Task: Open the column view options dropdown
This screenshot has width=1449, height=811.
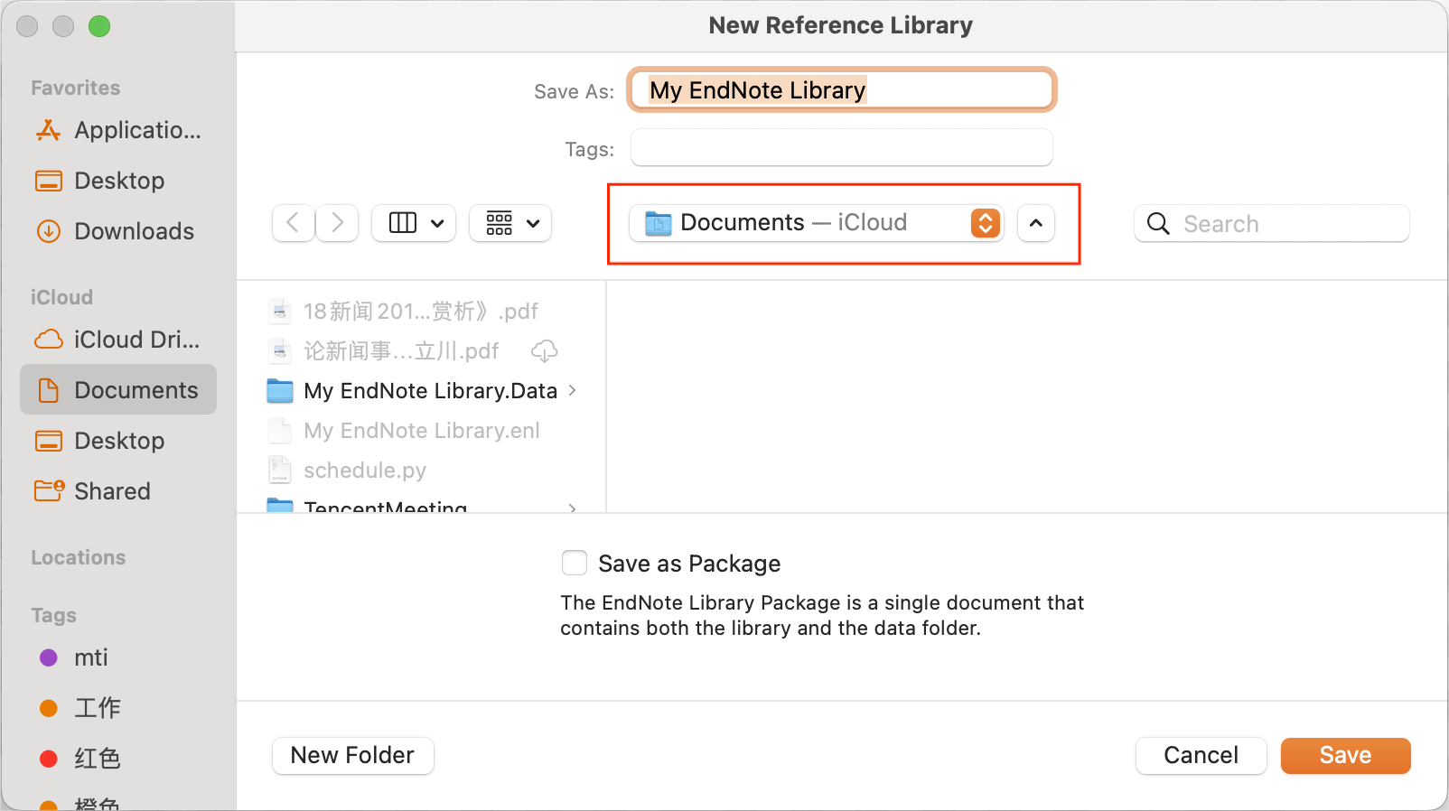Action: pyautogui.click(x=414, y=223)
